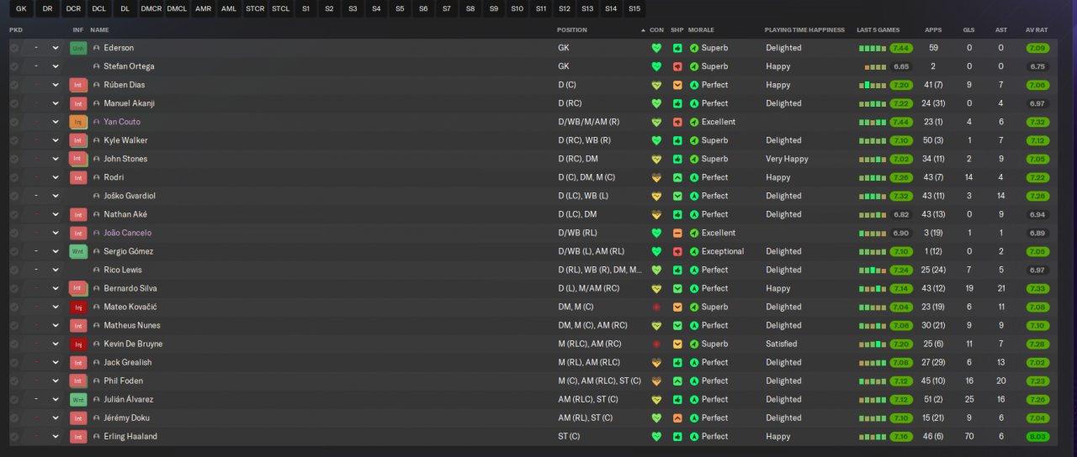Image resolution: width=1077 pixels, height=457 pixels.
Task: Tick the picked circle for Rúben Dias
Action: [x=14, y=85]
